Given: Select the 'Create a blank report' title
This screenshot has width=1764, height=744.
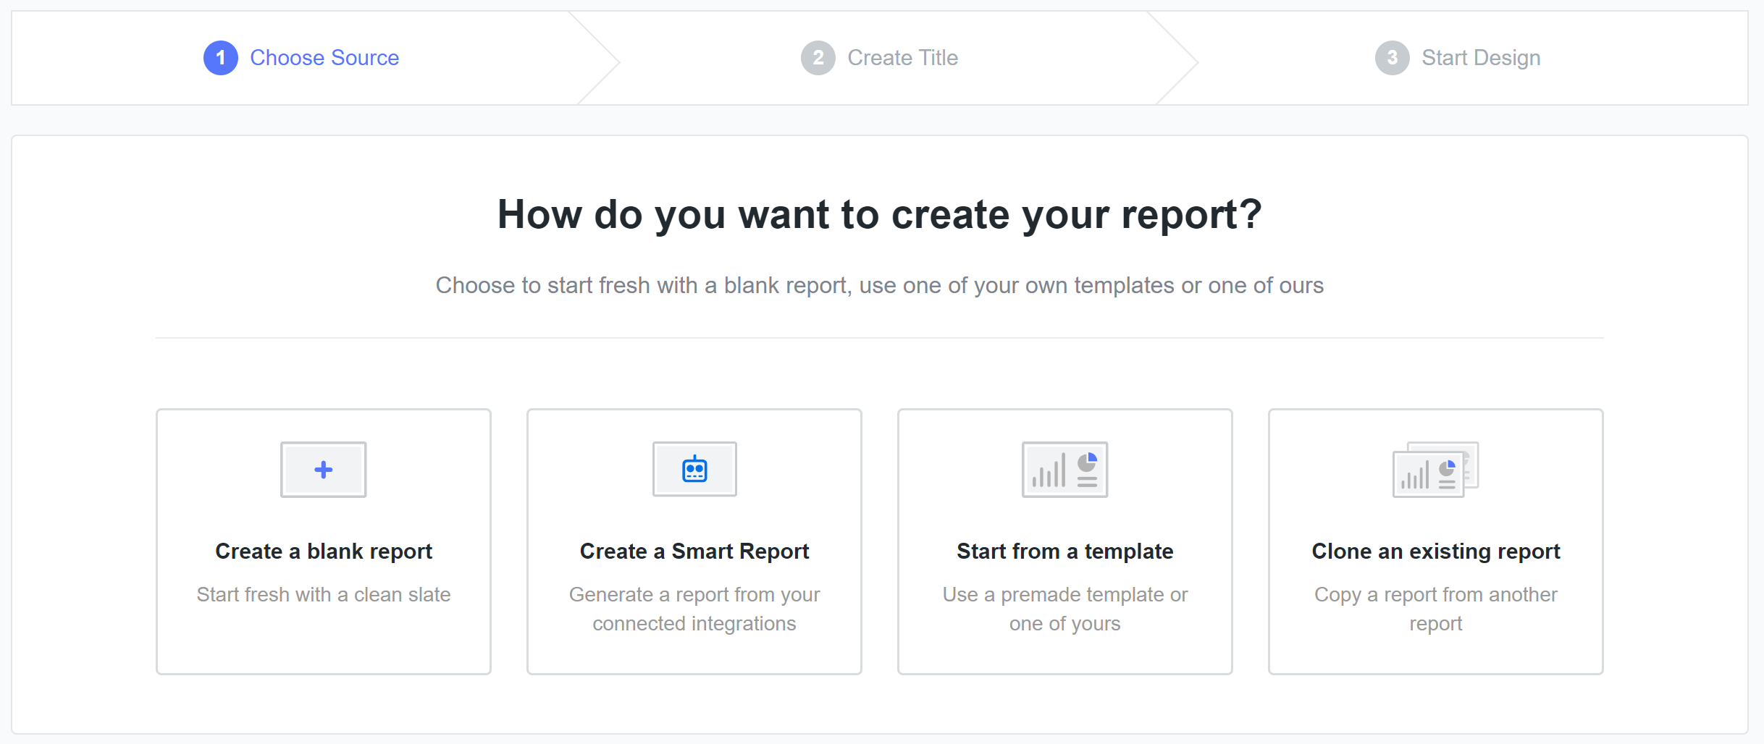Looking at the screenshot, I should [x=323, y=551].
